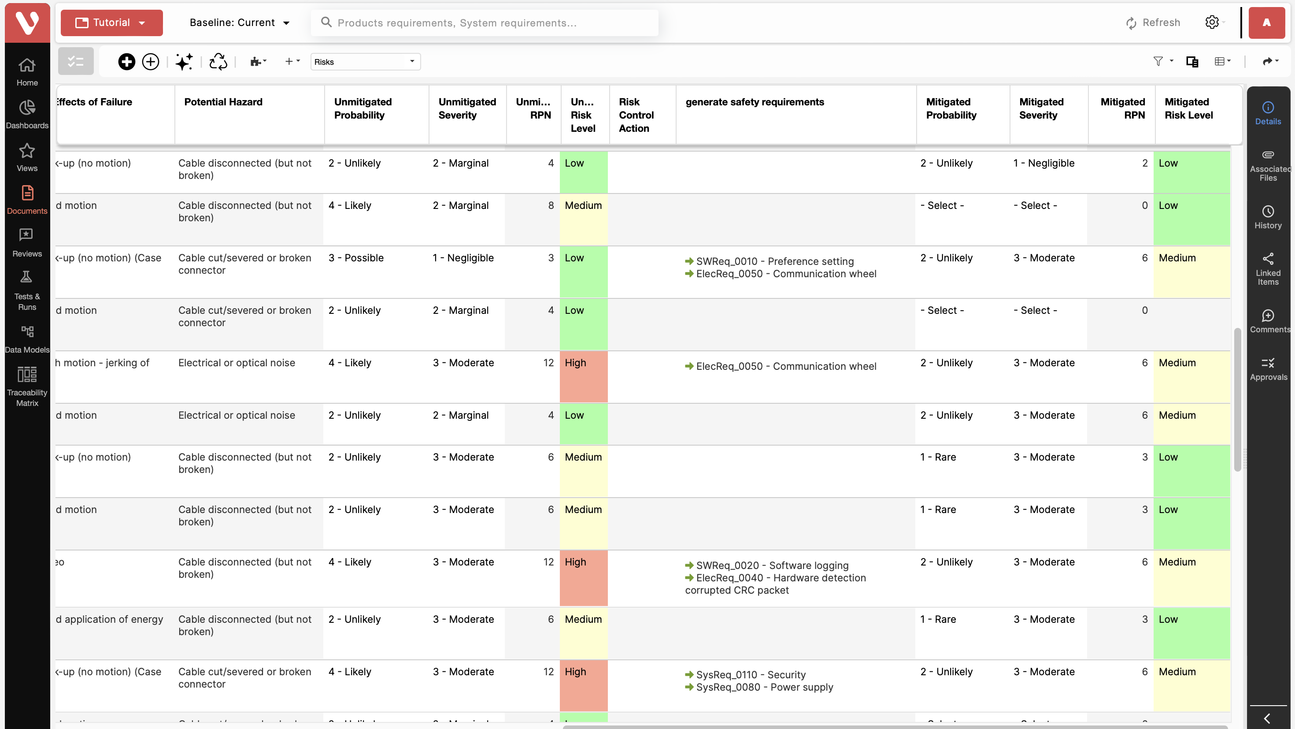Toggle the expand rows view icon
The image size is (1295, 729).
pyautogui.click(x=1193, y=60)
